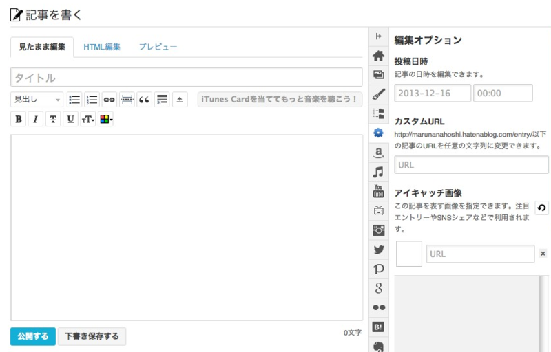
Task: Open the pixiv P icon
Action: (378, 269)
